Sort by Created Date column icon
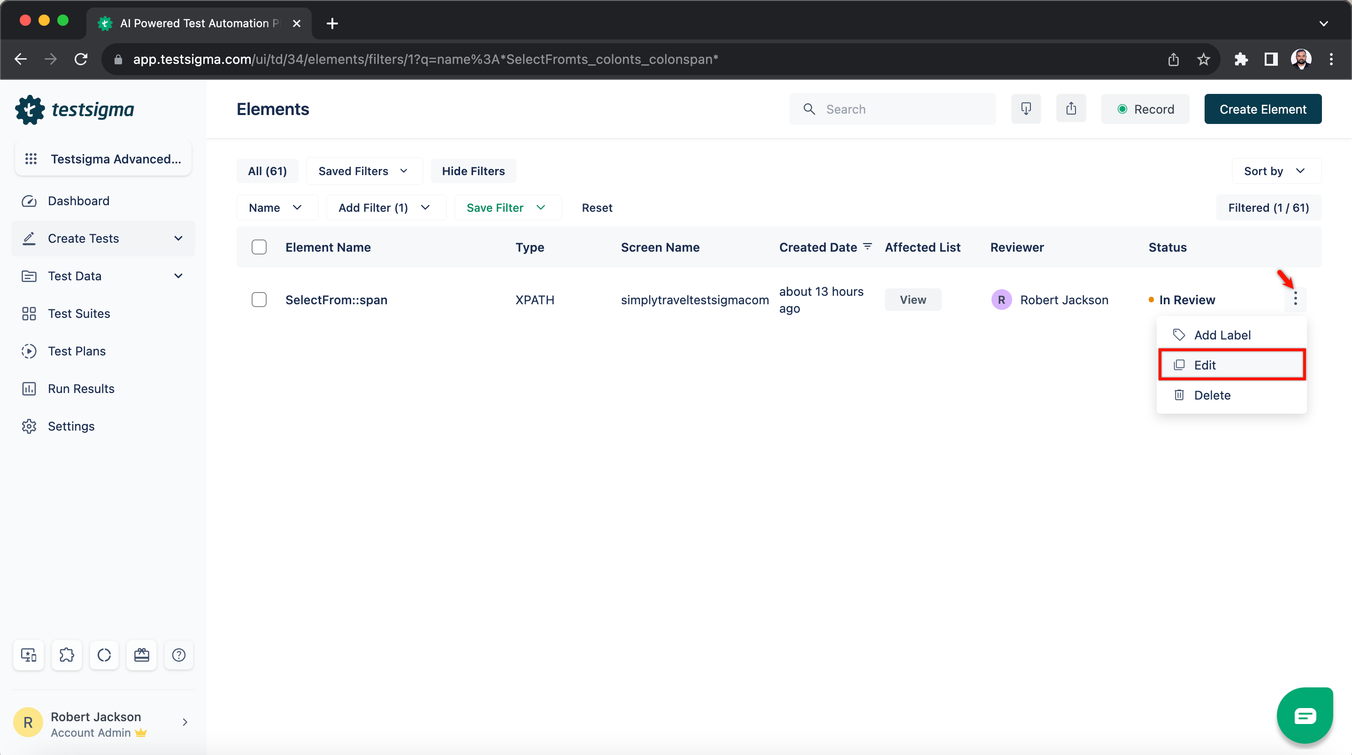The width and height of the screenshot is (1352, 755). [x=868, y=246]
